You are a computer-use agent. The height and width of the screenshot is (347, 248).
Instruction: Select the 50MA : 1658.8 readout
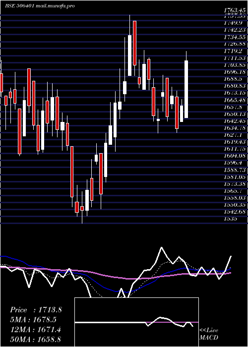click(35, 339)
